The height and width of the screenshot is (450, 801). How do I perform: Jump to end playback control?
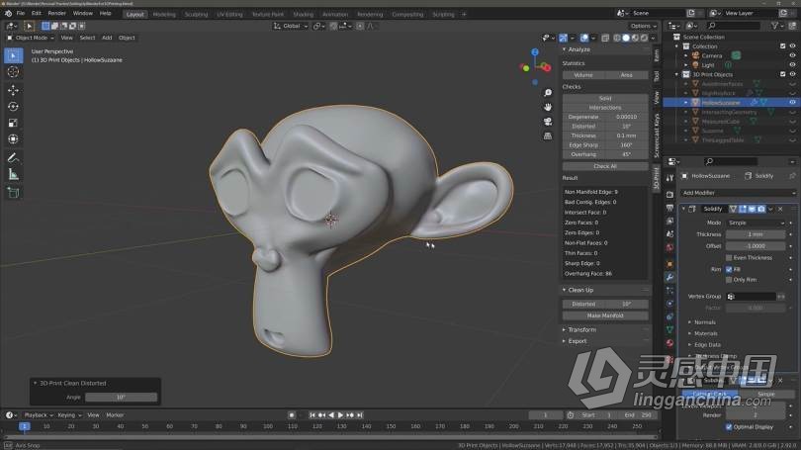pyautogui.click(x=360, y=415)
